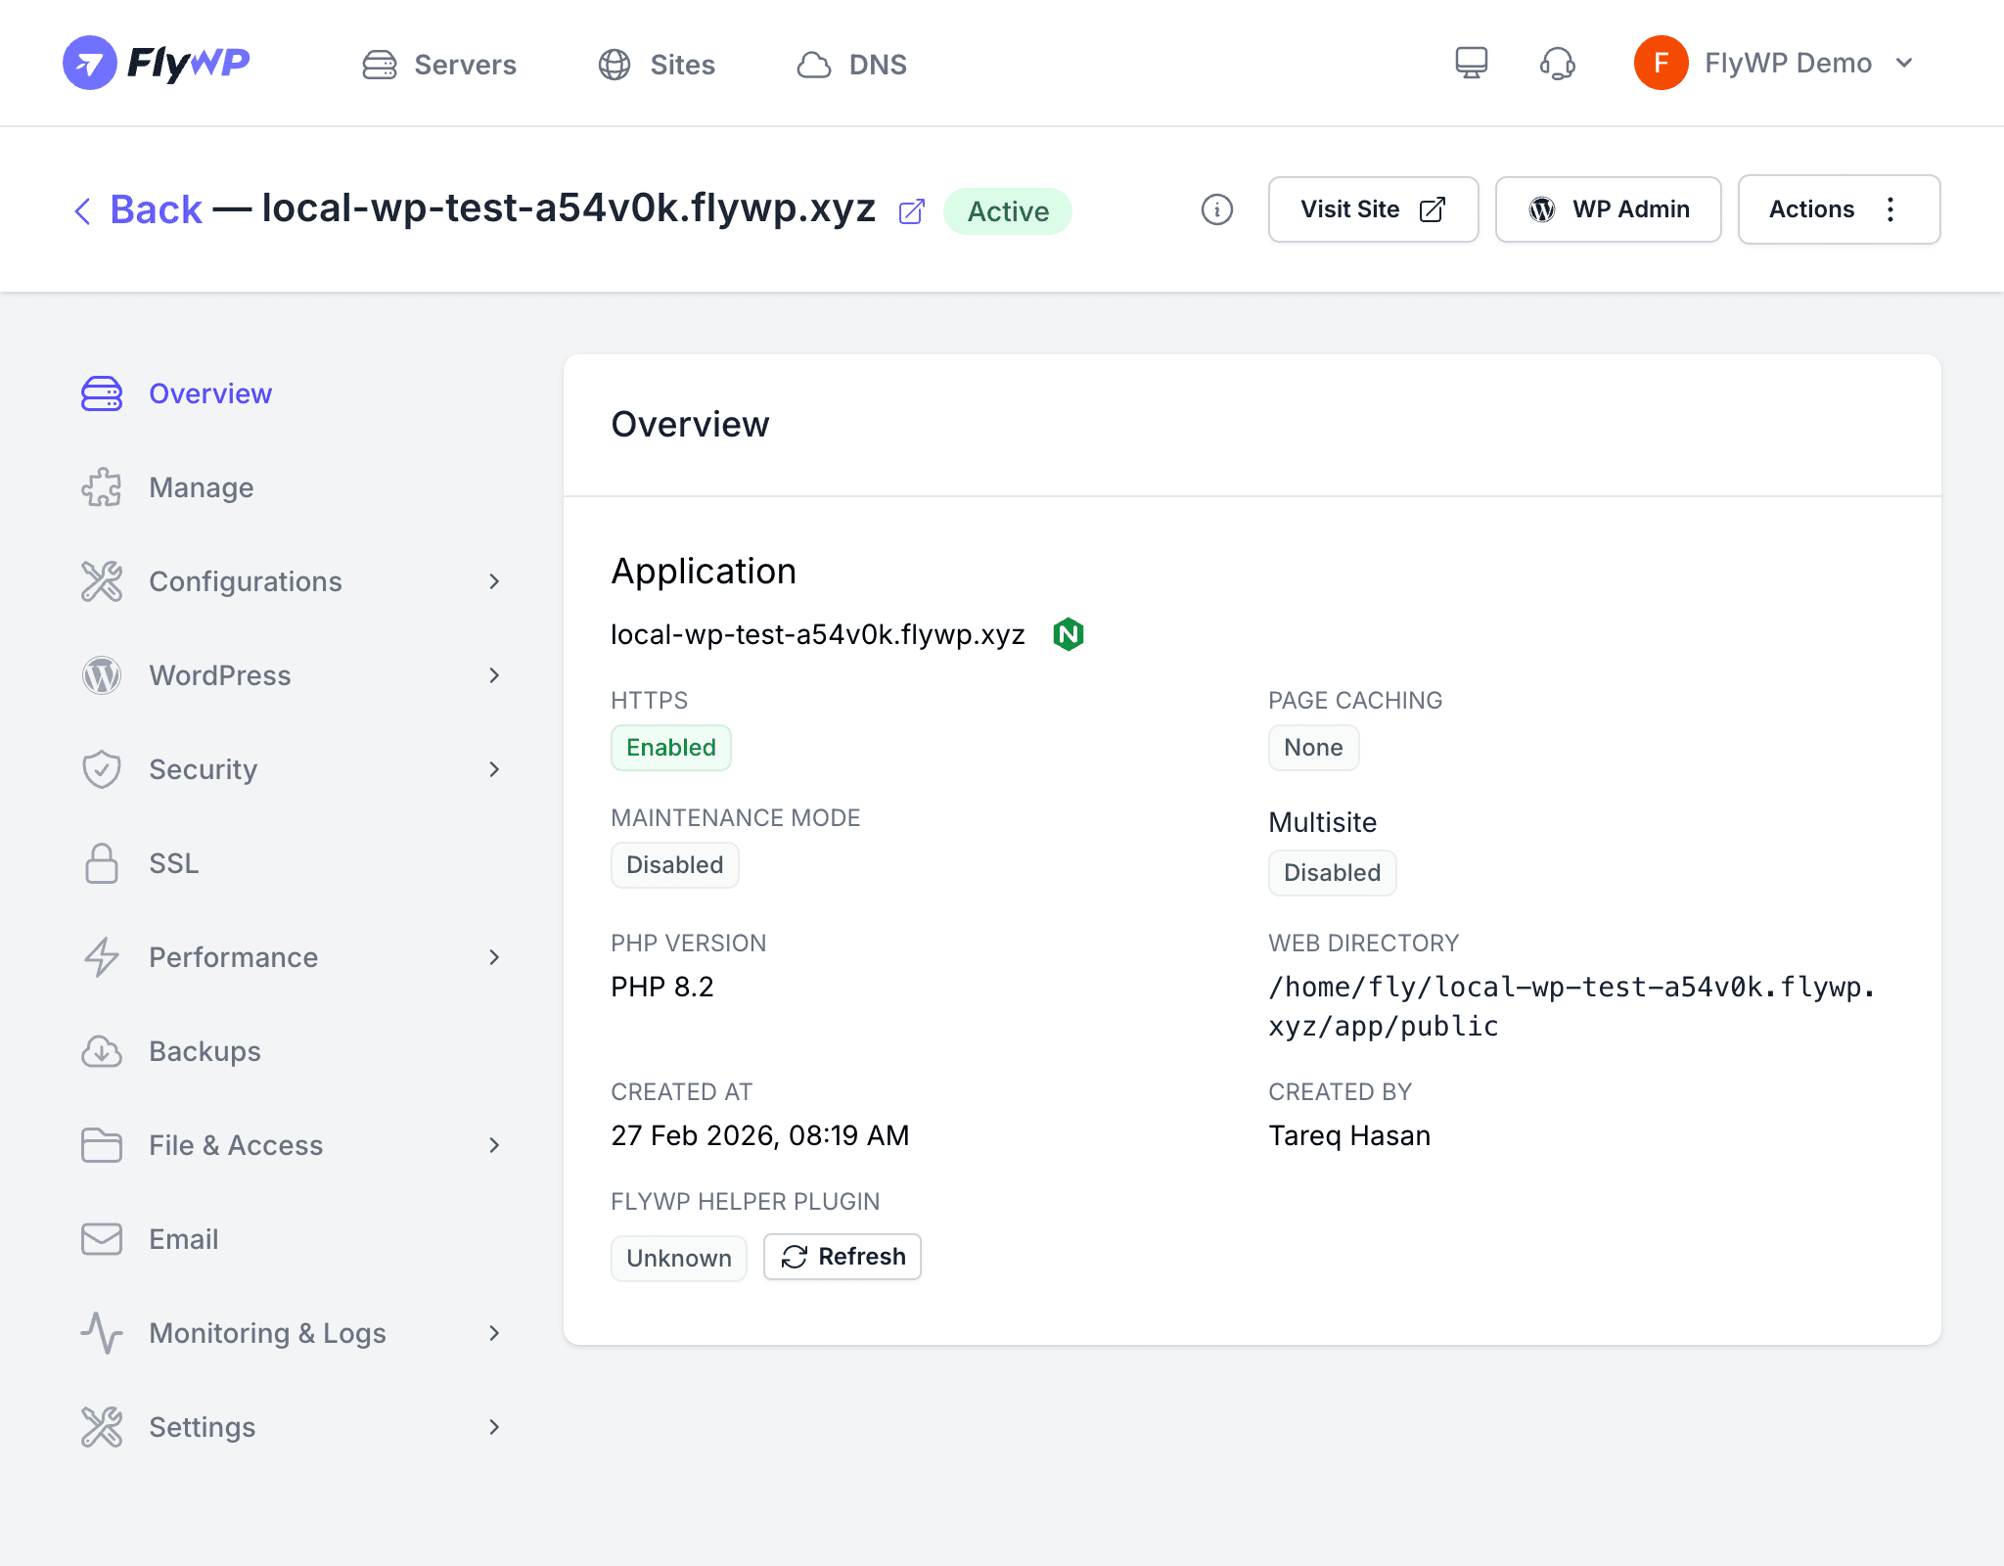Click Performance lightning bolt icon

tap(102, 957)
